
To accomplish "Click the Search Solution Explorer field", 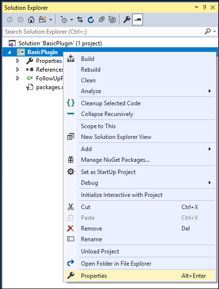I will point(104,32).
